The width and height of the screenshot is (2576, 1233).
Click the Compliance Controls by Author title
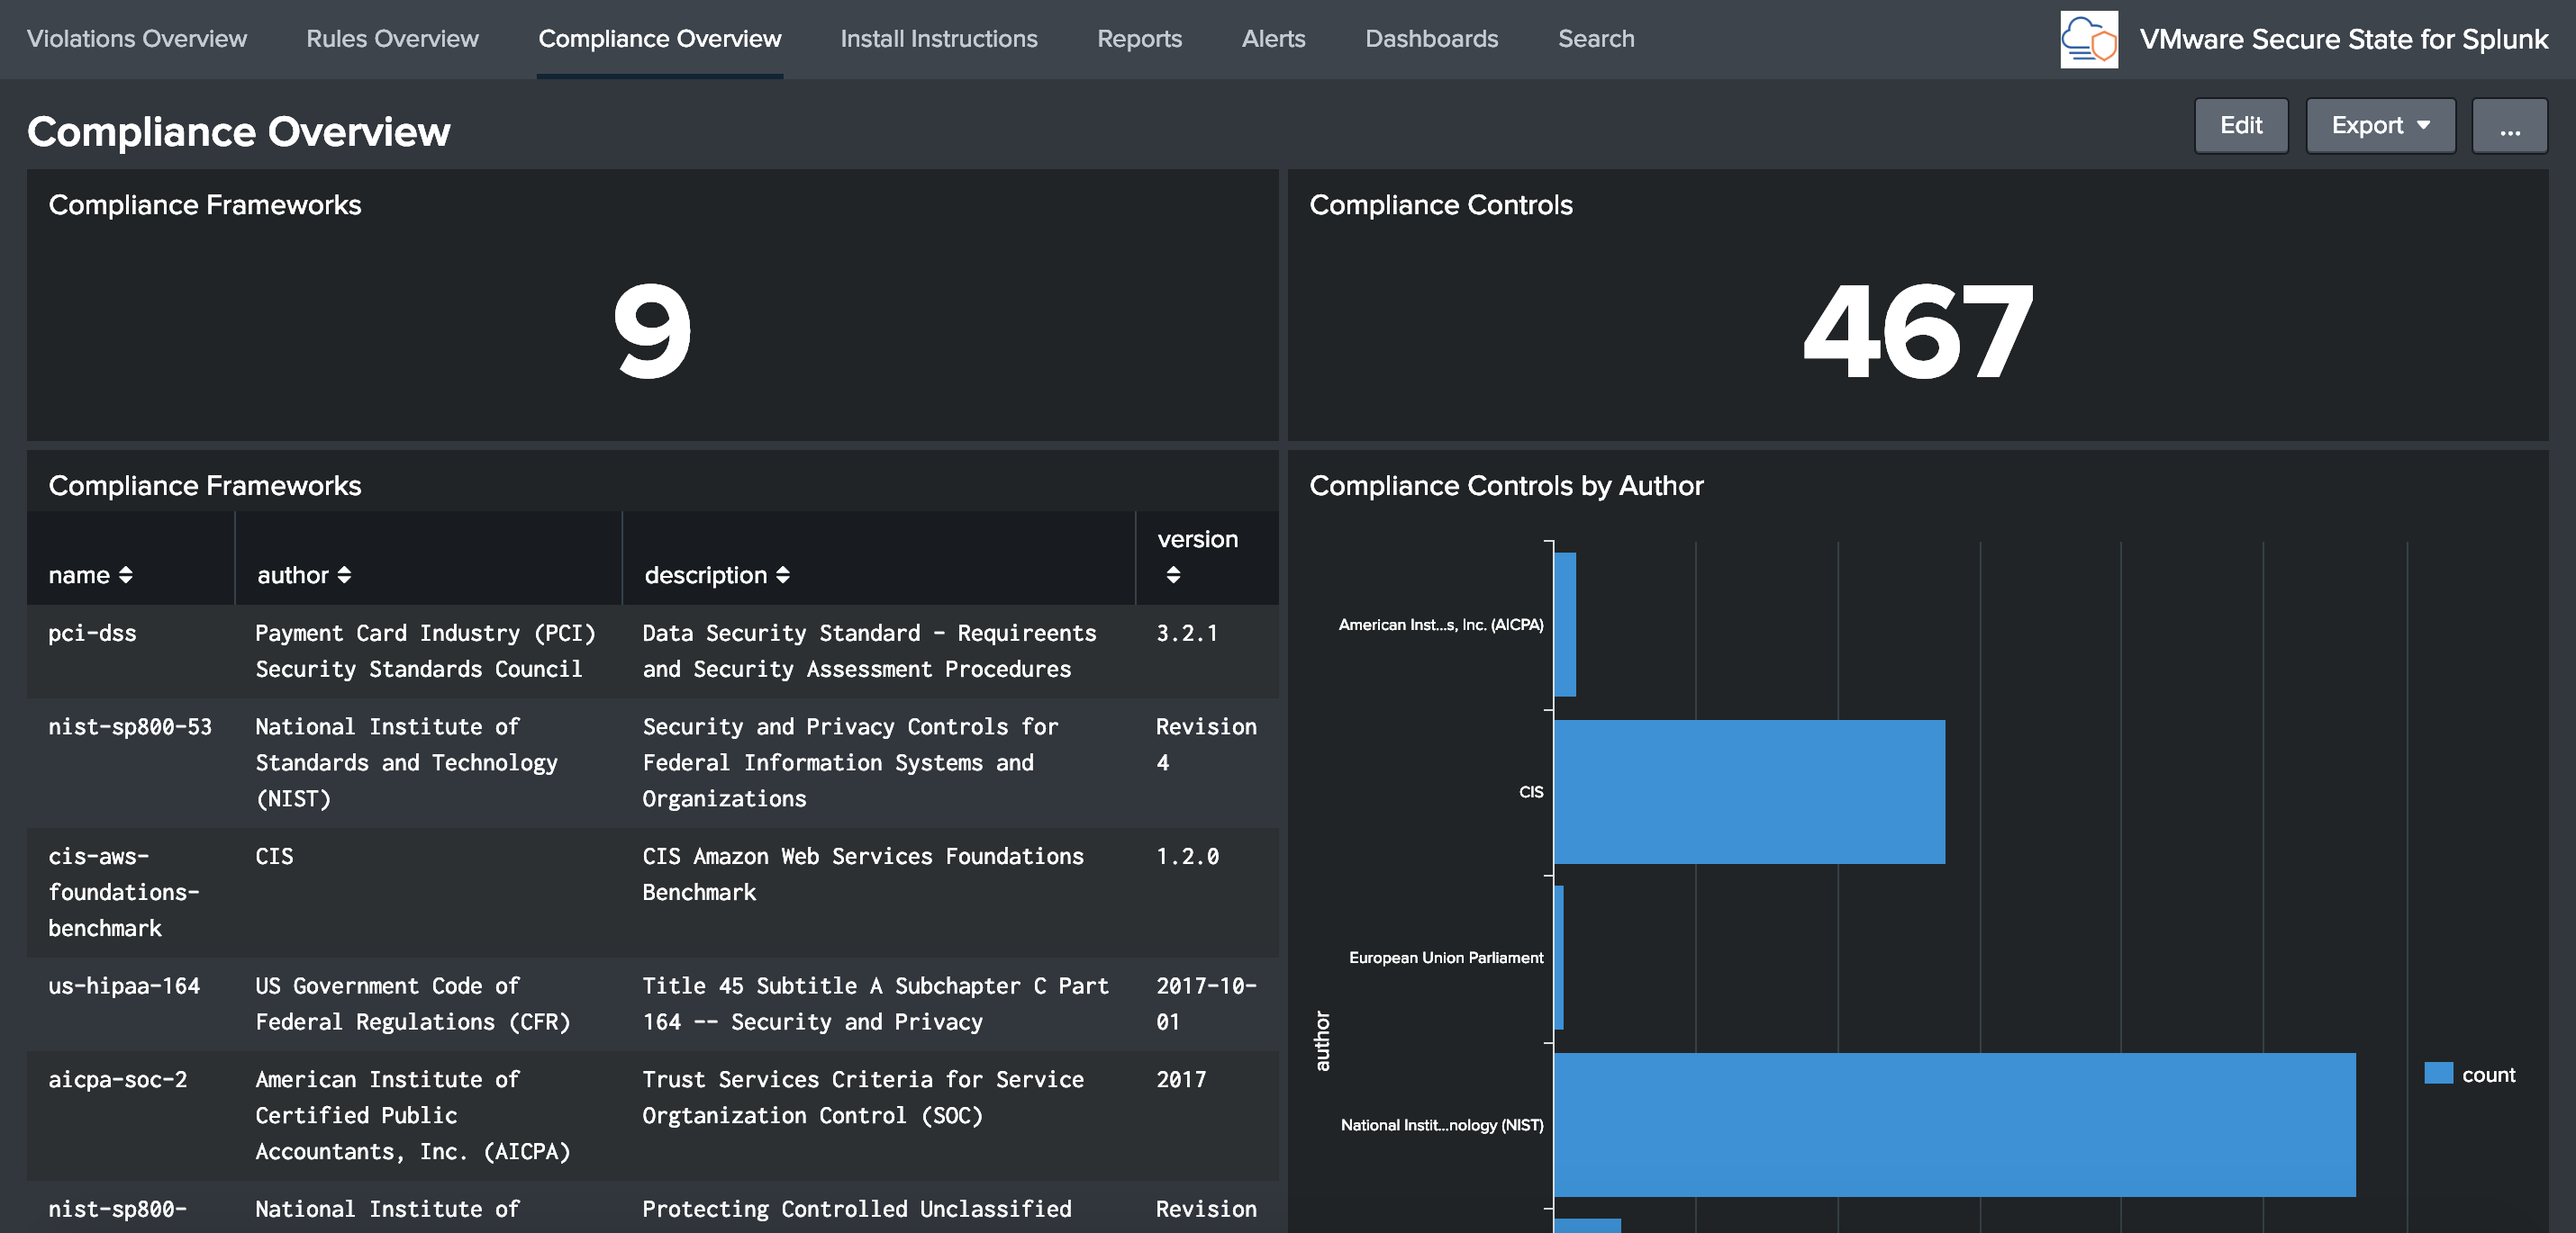[x=1506, y=486]
